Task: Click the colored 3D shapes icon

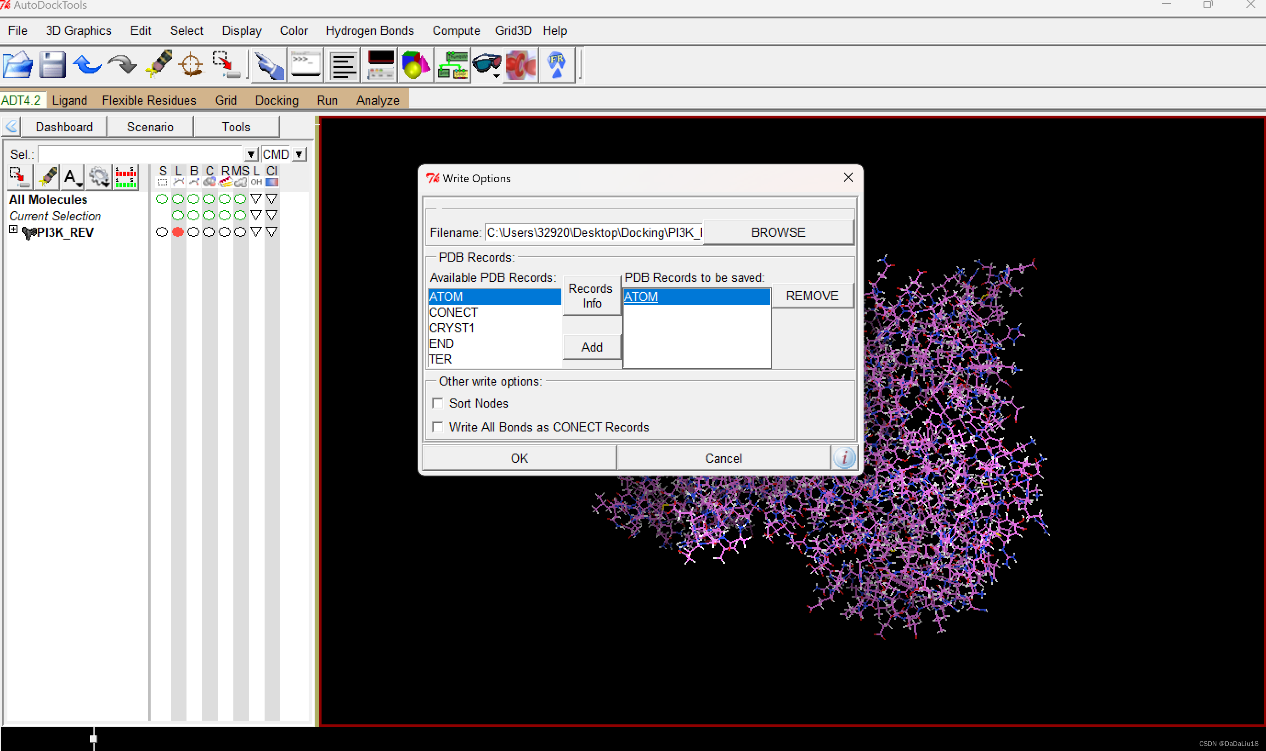Action: [415, 65]
